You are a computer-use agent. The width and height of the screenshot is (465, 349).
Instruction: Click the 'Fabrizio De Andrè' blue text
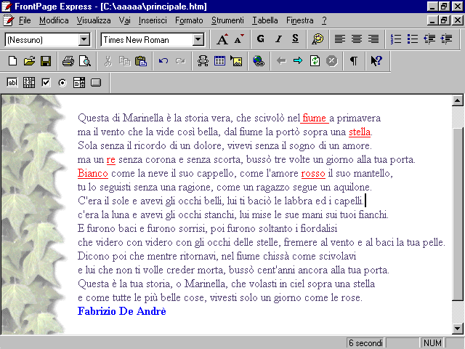(x=121, y=311)
